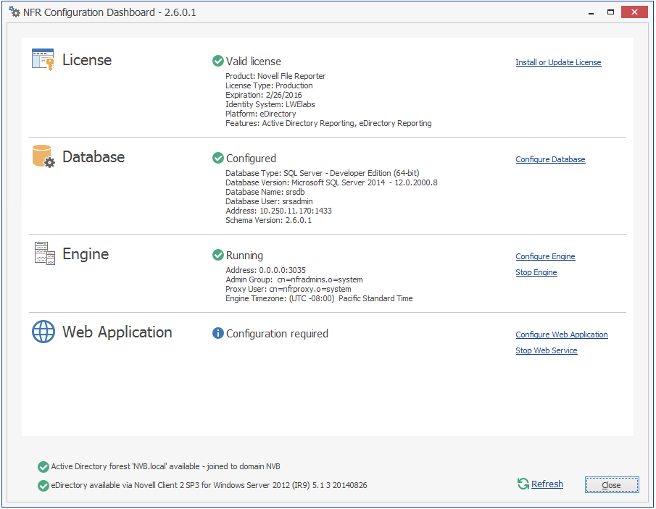
Task: Click the NFR gear icon in title bar
Action: tap(14, 12)
